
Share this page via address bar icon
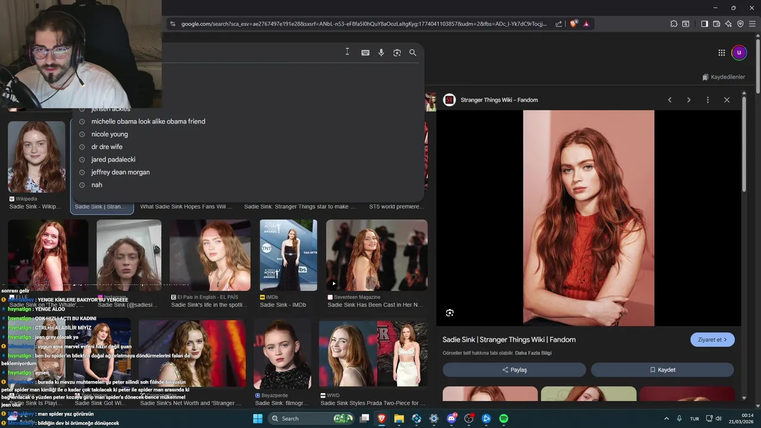(x=559, y=24)
